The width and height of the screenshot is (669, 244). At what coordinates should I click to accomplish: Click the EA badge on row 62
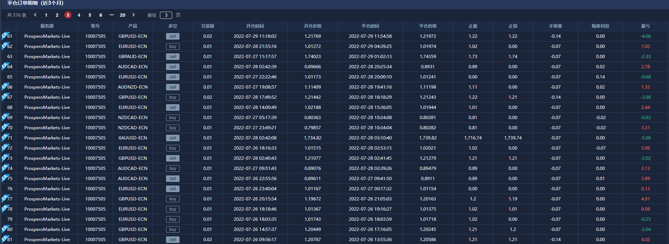(x=5, y=45)
